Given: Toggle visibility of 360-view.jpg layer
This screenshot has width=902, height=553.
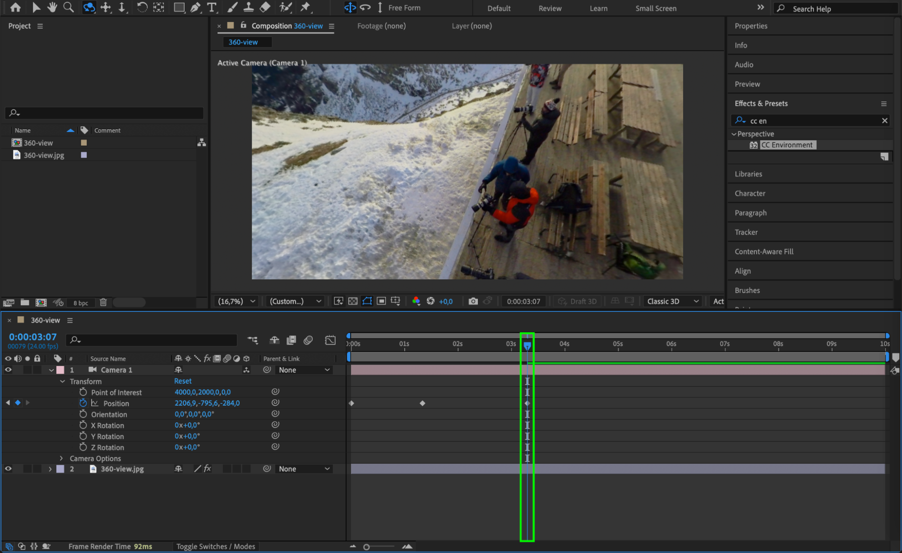Looking at the screenshot, I should click(8, 469).
